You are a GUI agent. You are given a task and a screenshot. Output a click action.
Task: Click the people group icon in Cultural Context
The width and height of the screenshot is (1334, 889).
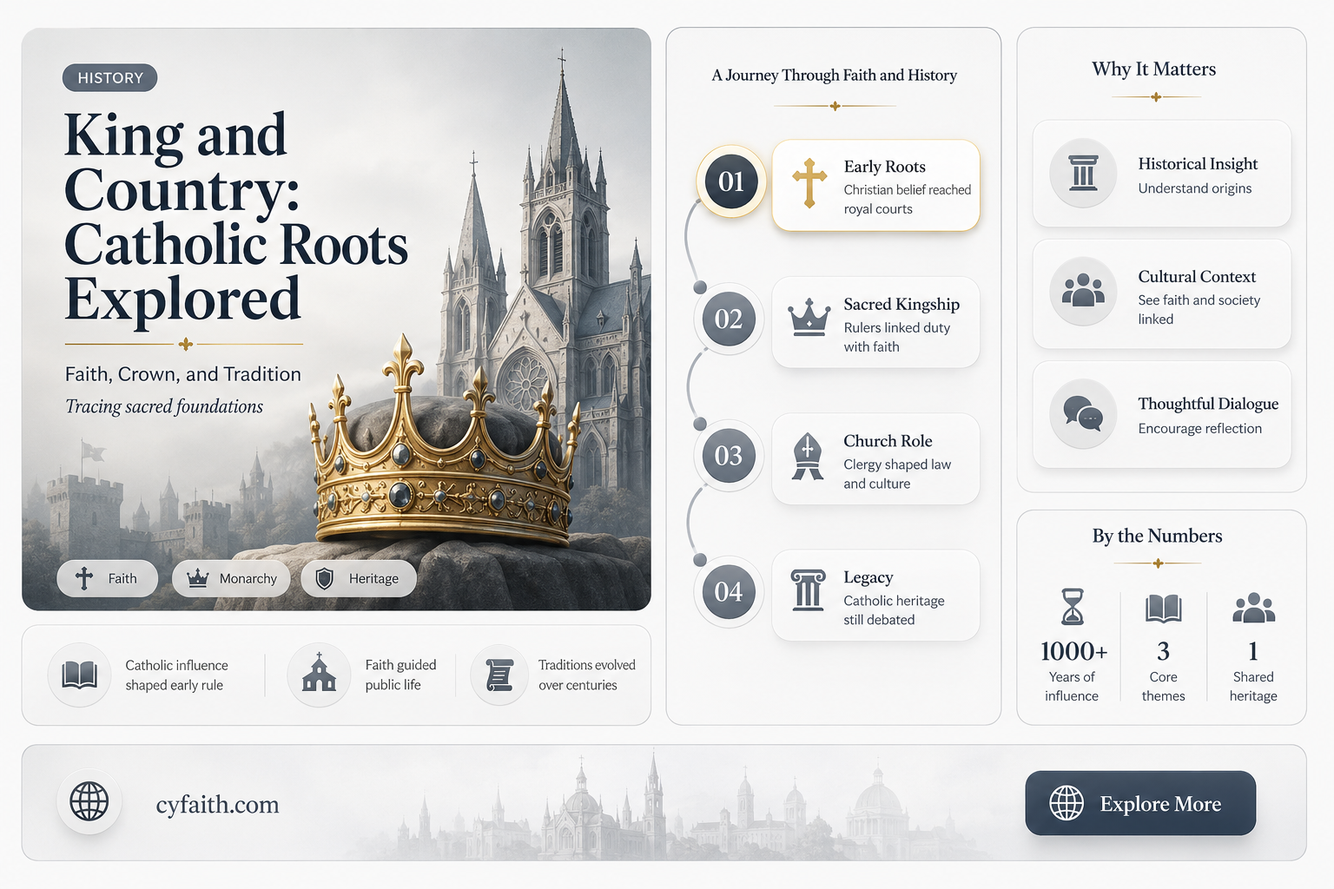pyautogui.click(x=1083, y=291)
